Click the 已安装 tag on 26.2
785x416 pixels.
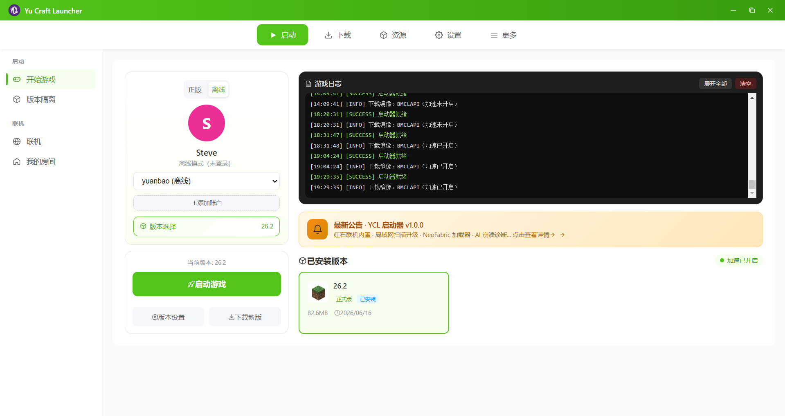coord(368,299)
